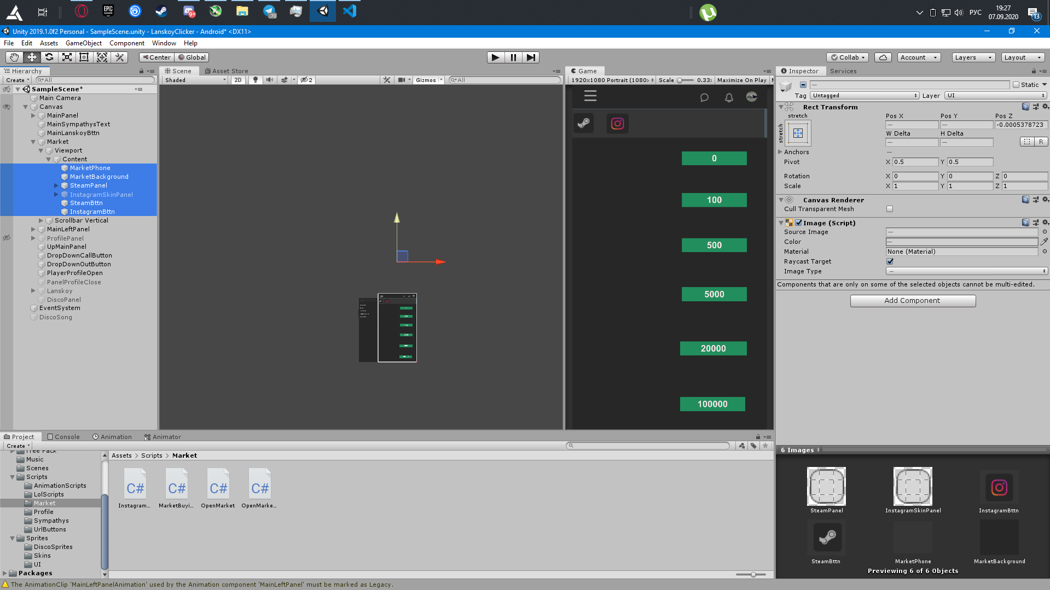1050x590 pixels.
Task: Click the Instagram icon in Game view
Action: (x=617, y=124)
